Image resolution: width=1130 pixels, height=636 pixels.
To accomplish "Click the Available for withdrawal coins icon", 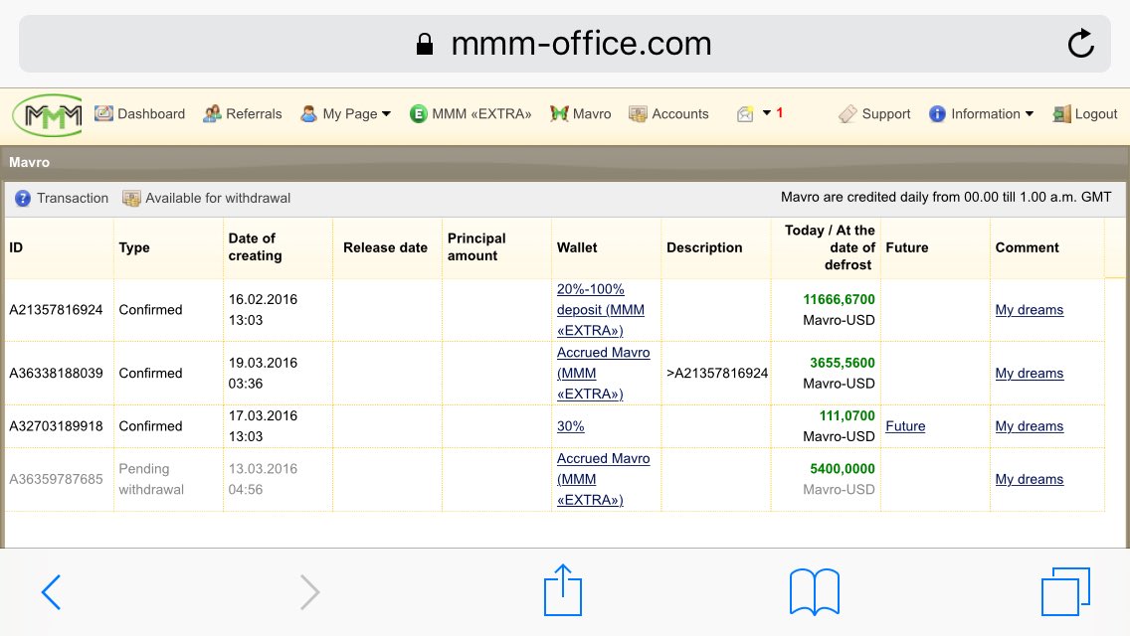I will [x=131, y=198].
